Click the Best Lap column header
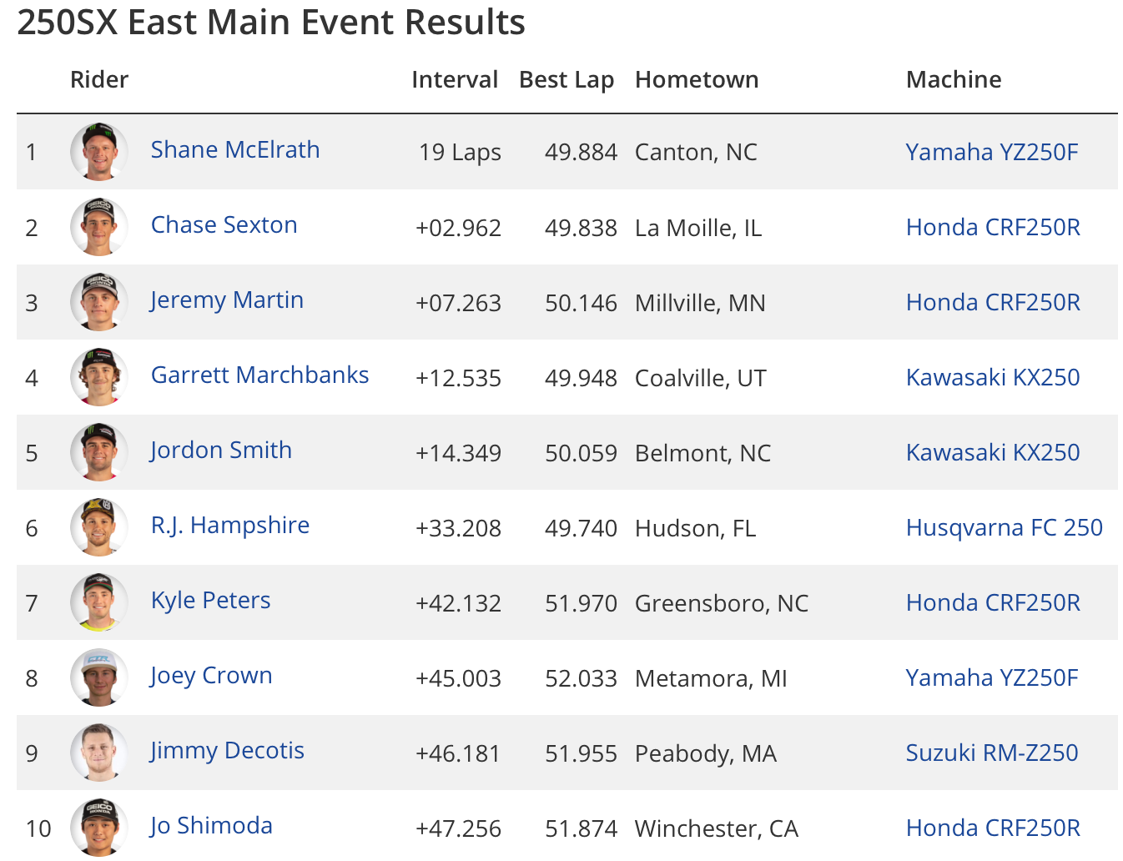Image resolution: width=1123 pixels, height=861 pixels. click(x=567, y=79)
